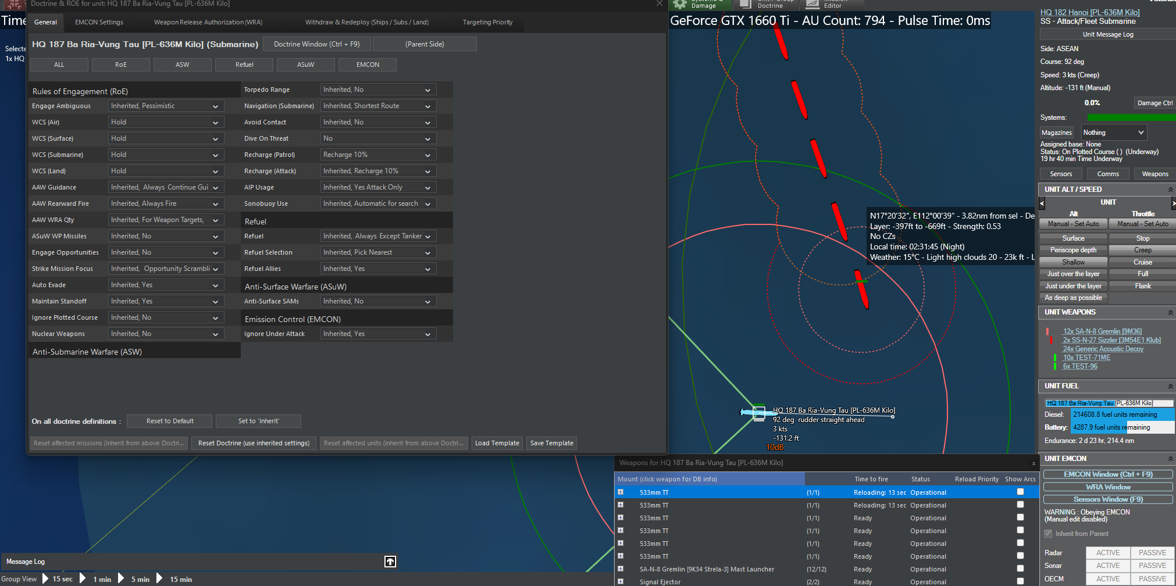Collapse the UNIT FUEL panel
Image resolution: width=1176 pixels, height=586 pixels.
coord(1170,387)
